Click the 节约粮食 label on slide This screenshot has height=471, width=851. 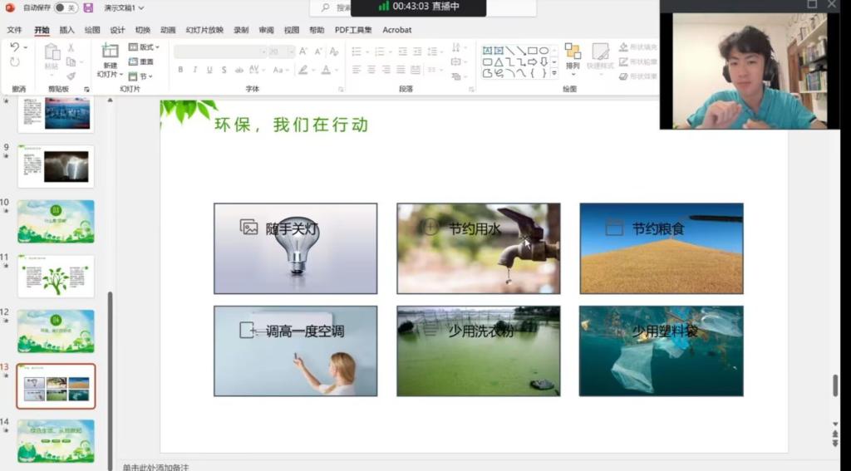point(658,228)
